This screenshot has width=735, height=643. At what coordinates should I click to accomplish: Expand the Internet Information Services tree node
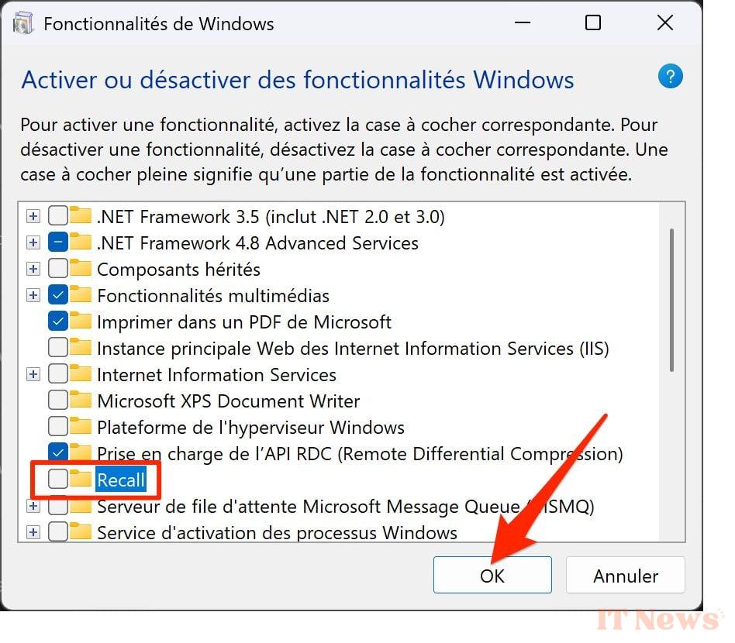click(33, 374)
